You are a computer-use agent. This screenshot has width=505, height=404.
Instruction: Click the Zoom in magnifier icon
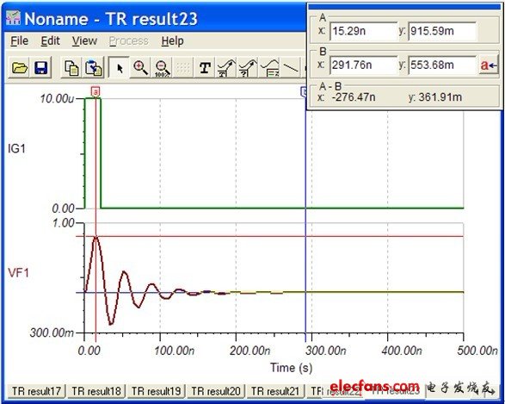[x=140, y=68]
